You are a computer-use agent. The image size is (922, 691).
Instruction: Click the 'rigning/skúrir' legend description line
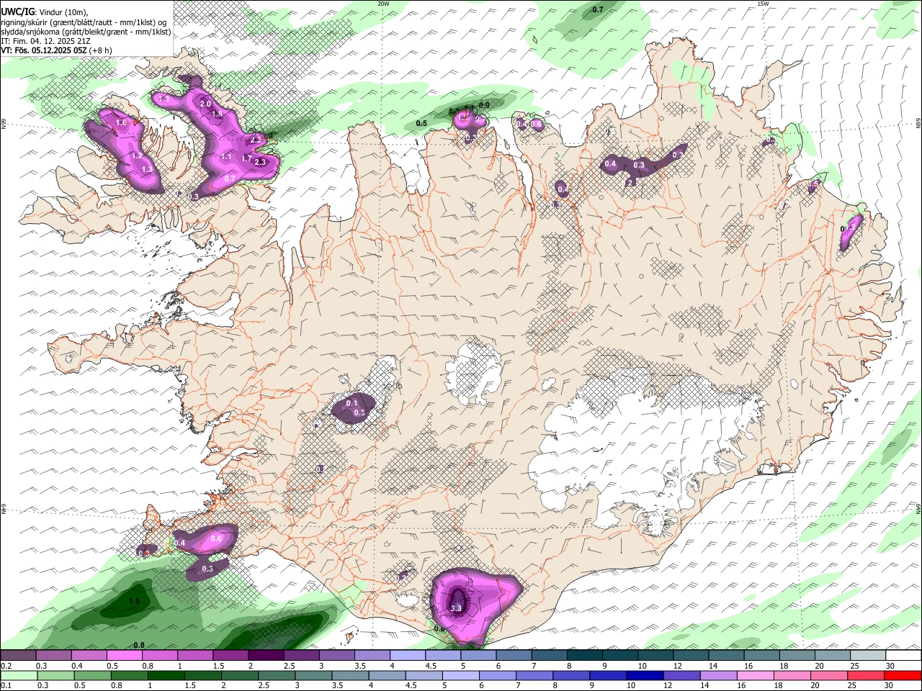click(84, 22)
